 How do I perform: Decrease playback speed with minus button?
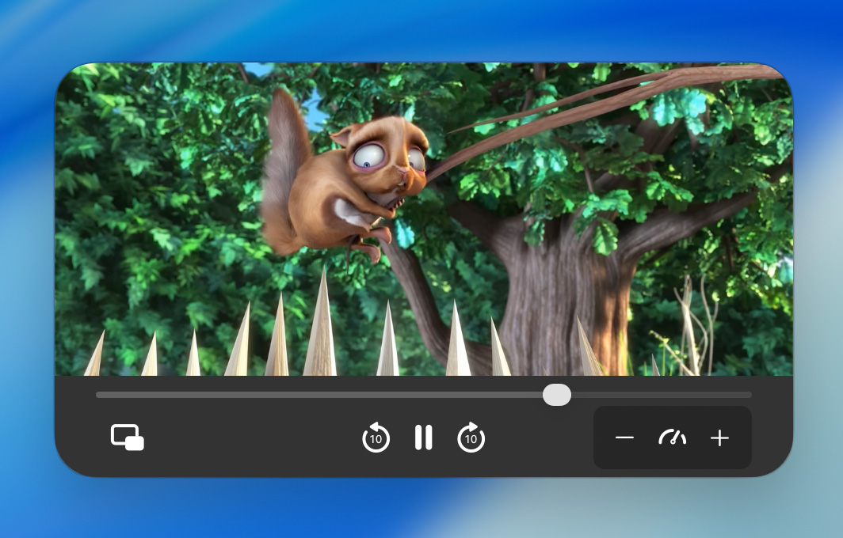coord(624,438)
